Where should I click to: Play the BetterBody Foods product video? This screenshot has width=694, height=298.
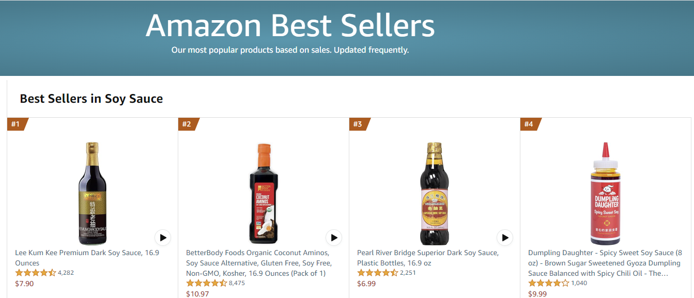point(334,238)
